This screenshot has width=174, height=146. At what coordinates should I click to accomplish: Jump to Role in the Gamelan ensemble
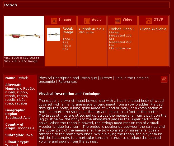94,80
